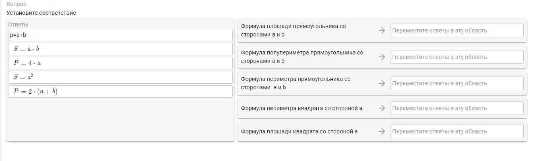This screenshot has width=539, height=161.
Task: Click the p=a+b answer tile
Action: (120, 35)
